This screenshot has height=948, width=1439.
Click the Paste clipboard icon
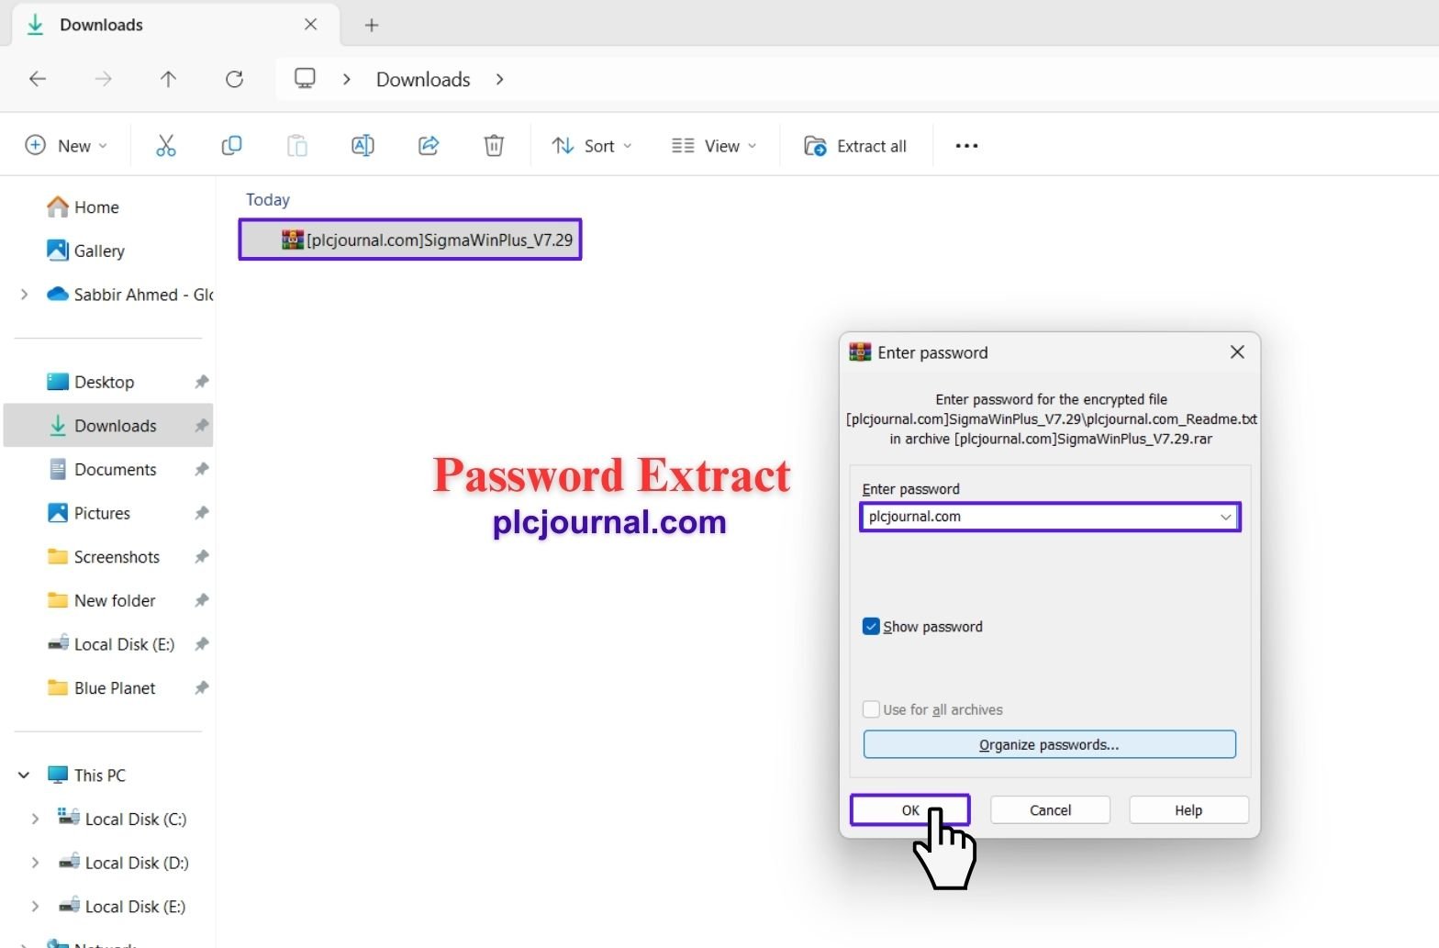point(297,146)
